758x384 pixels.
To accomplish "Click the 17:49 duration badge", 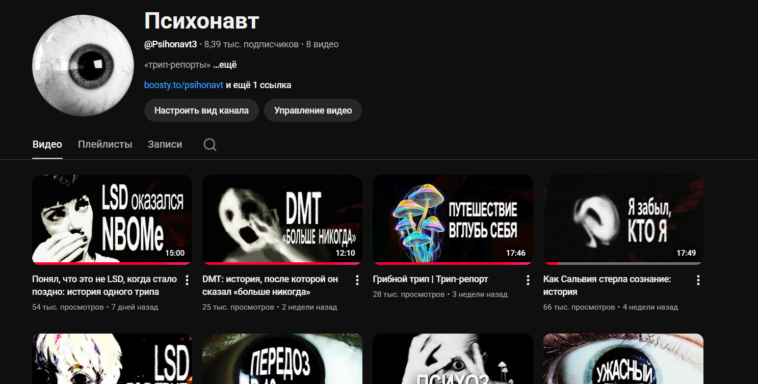I will [686, 253].
